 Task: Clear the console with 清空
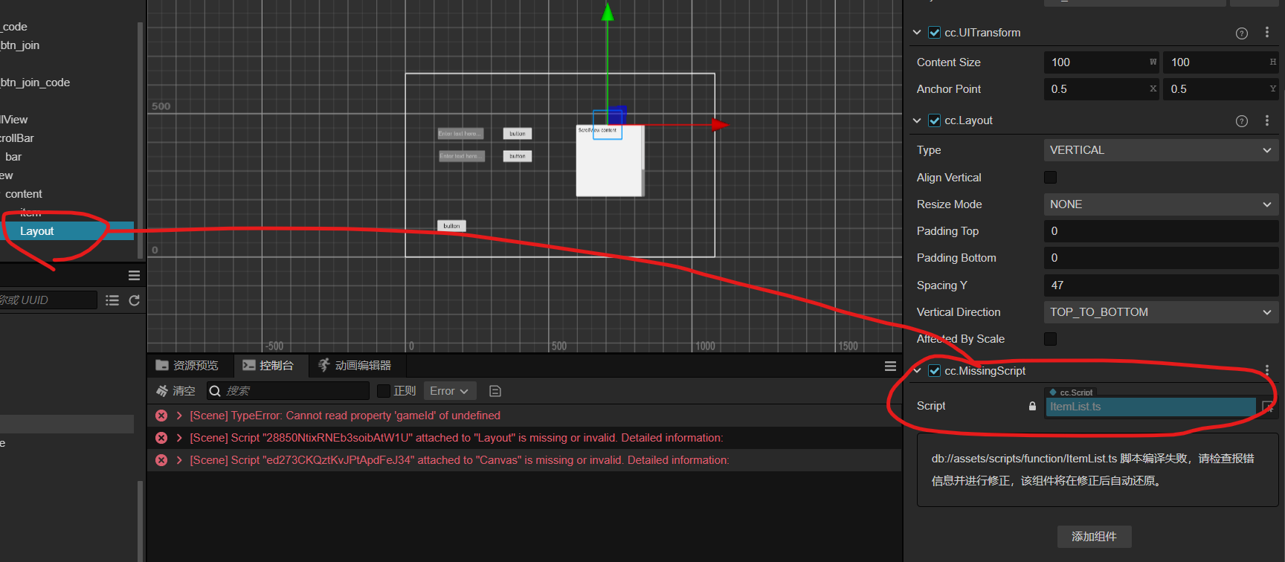(175, 391)
